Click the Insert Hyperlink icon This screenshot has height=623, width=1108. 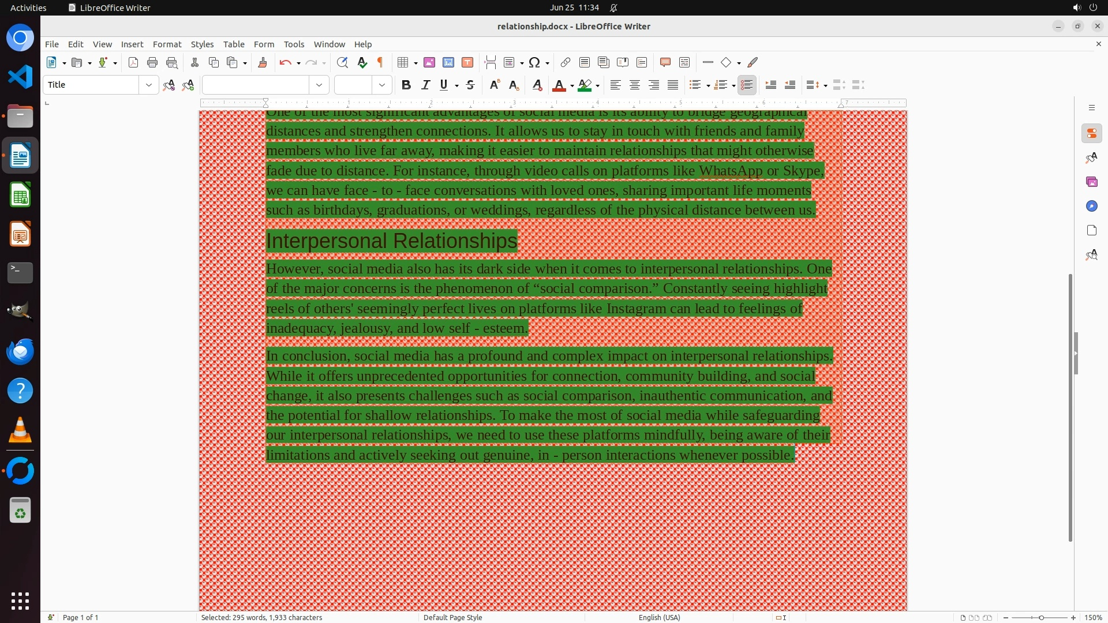point(566,62)
